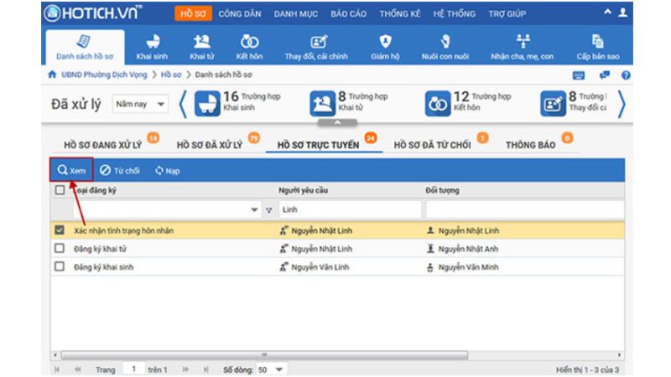
Task: Toggle the select-all header checkbox
Action: [60, 190]
